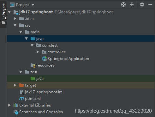Click the main folder icon
The height and width of the screenshot is (117, 155).
(27, 32)
